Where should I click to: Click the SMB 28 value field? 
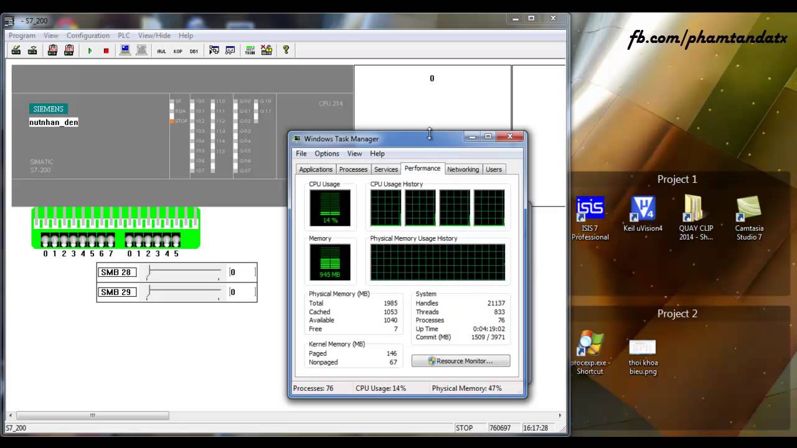point(242,272)
